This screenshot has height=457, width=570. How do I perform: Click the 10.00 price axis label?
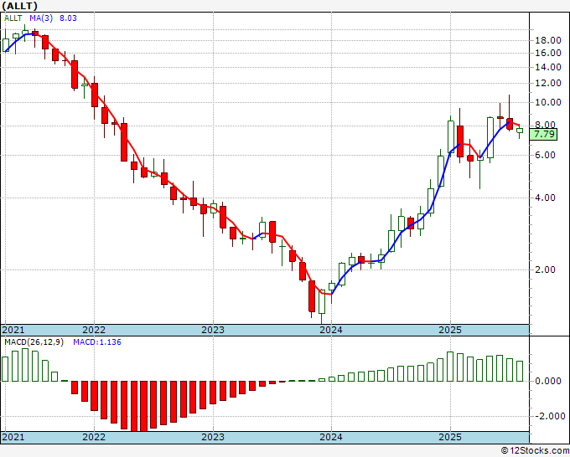tap(548, 102)
